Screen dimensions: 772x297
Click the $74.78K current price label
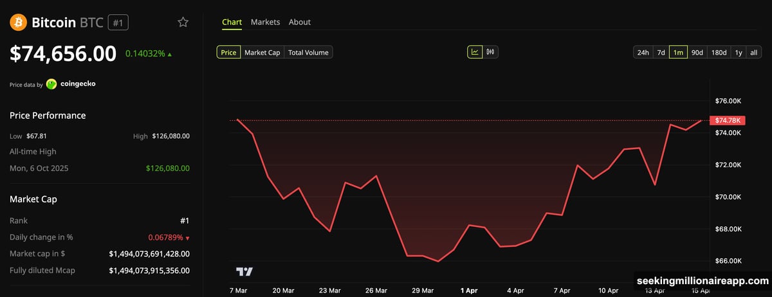point(727,120)
